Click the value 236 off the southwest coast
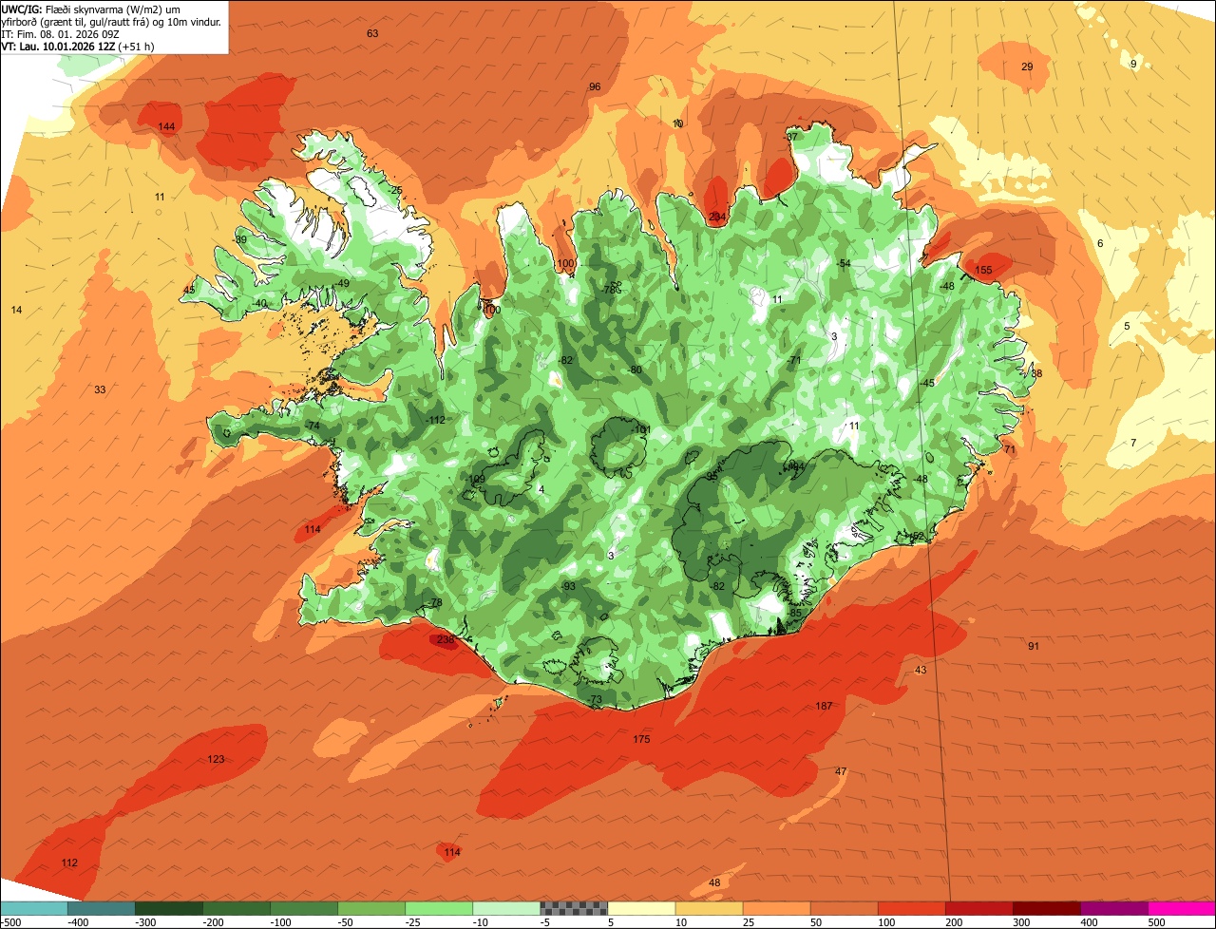Viewport: 1216px width, 929px height. pos(446,639)
